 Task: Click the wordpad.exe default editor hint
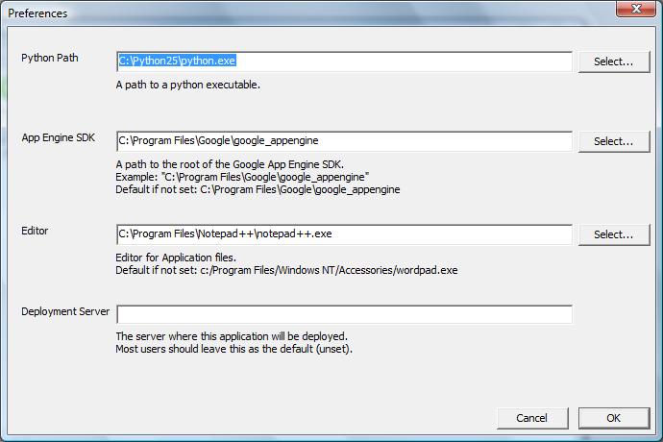(x=286, y=270)
